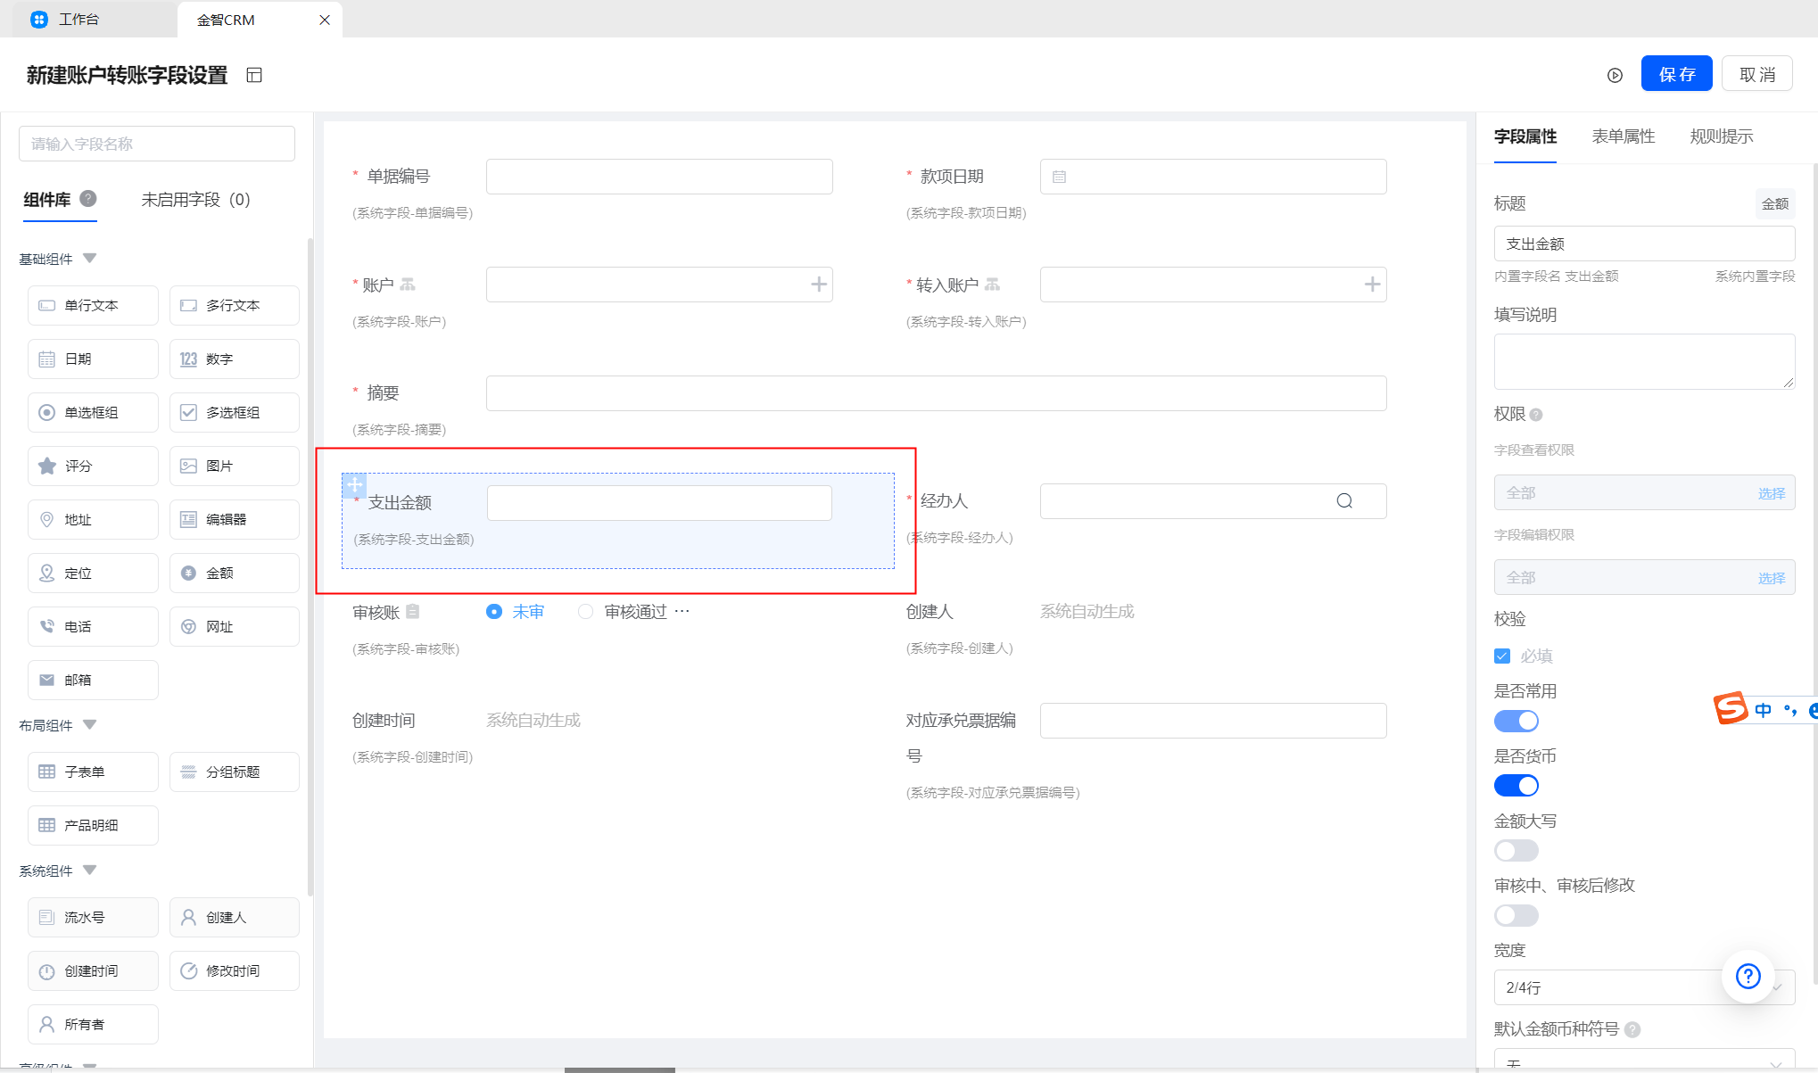Uncheck the 必填 checkbox
1818x1073 pixels.
click(x=1502, y=656)
